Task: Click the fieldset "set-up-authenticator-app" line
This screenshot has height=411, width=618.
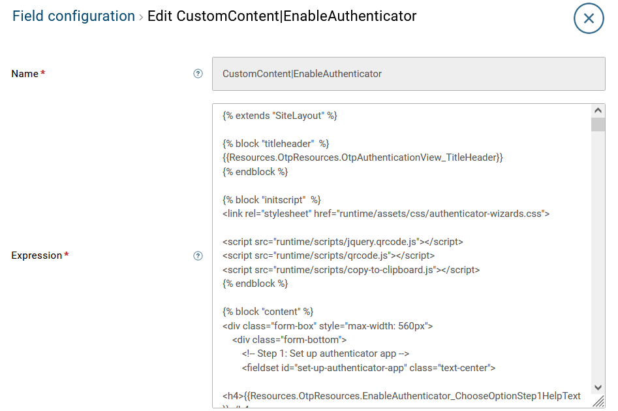Action: click(369, 368)
